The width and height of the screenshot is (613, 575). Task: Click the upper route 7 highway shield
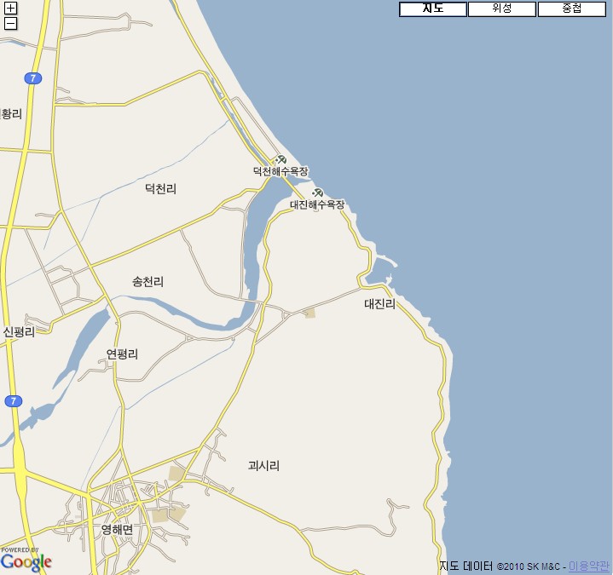33,78
